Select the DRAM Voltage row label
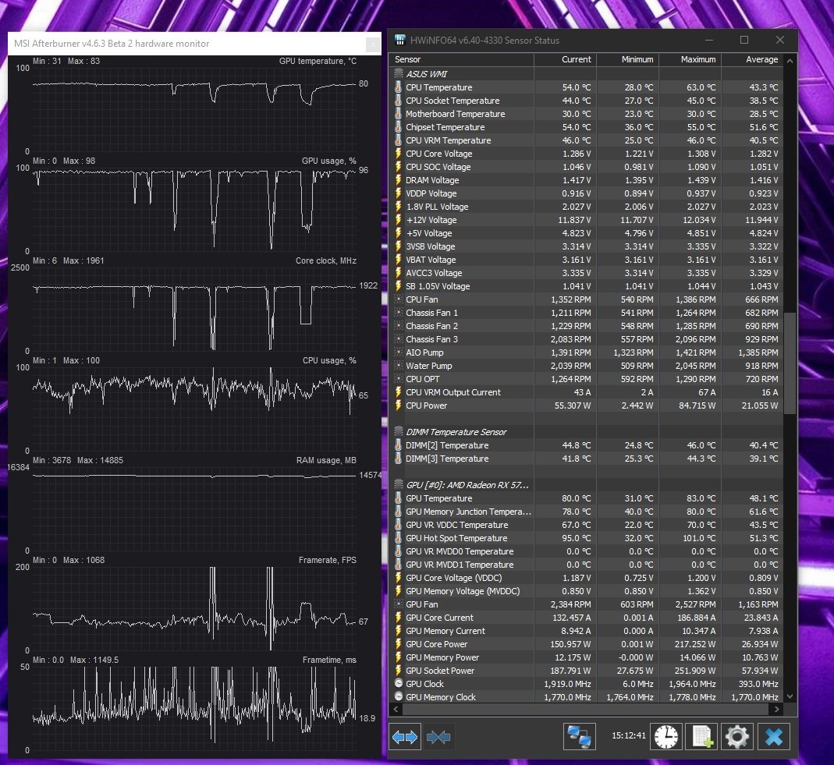 coord(432,180)
